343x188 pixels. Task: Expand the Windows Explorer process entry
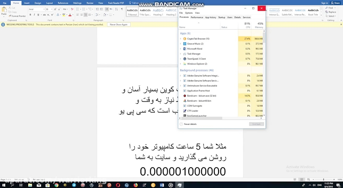180,64
